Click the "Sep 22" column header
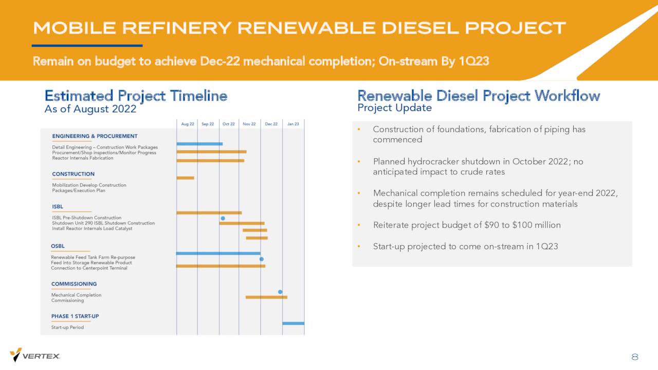This screenshot has height=370, width=658. click(208, 124)
